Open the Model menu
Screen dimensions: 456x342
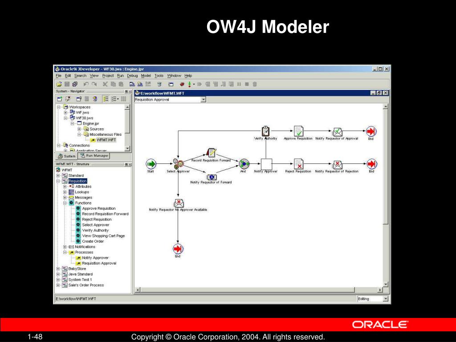[146, 76]
